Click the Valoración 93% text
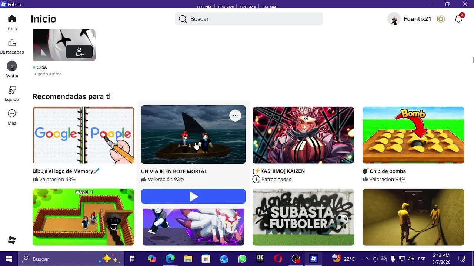The height and width of the screenshot is (266, 474). (x=166, y=179)
